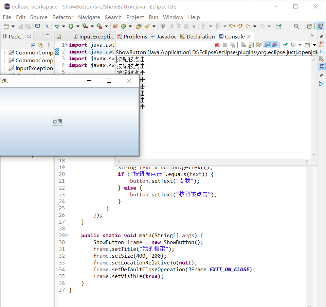This screenshot has width=326, height=307.
Task: Click the Open Console icon
Action: (x=308, y=45)
